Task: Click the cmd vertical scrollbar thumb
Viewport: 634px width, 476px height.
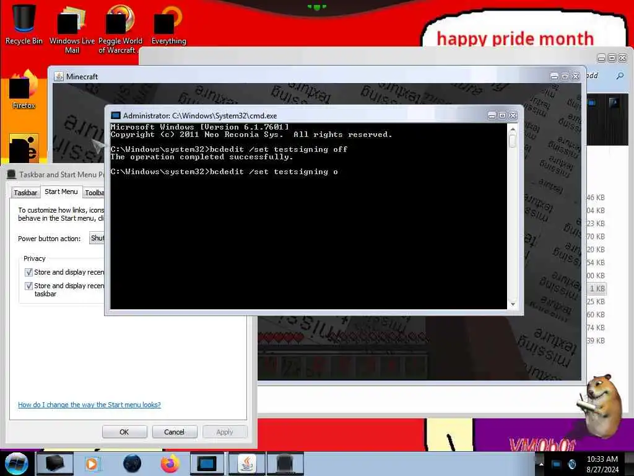Action: click(513, 141)
